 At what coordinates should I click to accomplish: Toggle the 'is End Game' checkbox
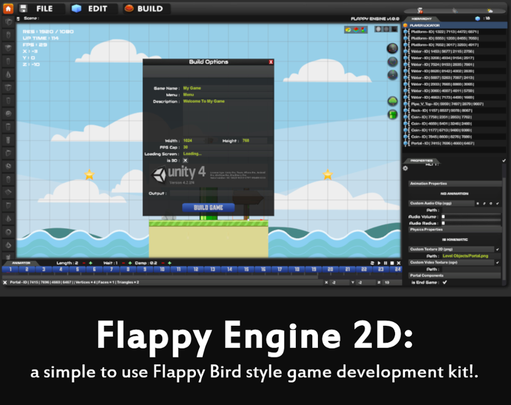coord(445,282)
